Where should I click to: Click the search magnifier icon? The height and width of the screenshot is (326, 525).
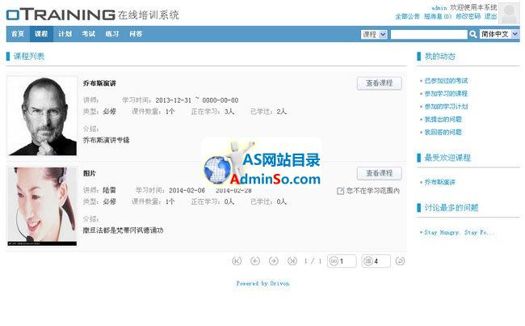[472, 34]
